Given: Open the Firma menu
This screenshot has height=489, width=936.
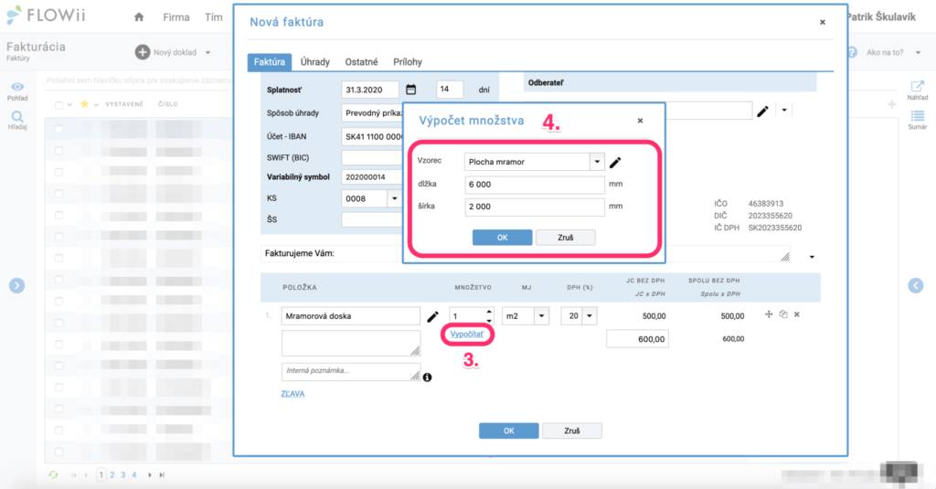Looking at the screenshot, I should (x=176, y=17).
